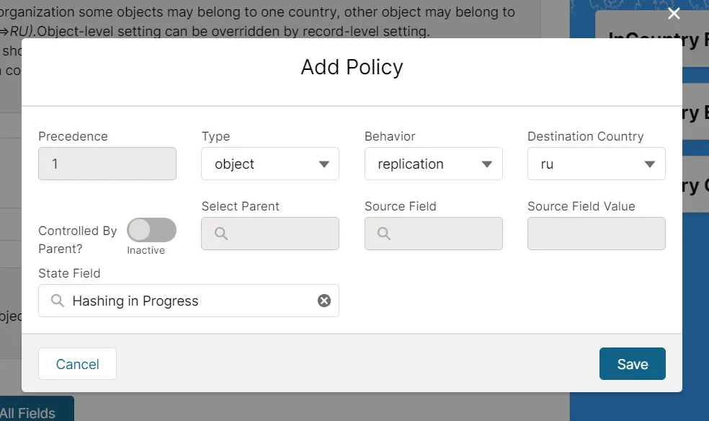Click the search icon in State Field
The height and width of the screenshot is (421, 709).
[57, 301]
